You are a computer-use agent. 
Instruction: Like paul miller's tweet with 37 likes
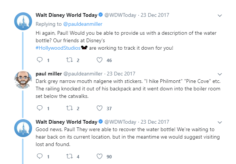(x=100, y=108)
